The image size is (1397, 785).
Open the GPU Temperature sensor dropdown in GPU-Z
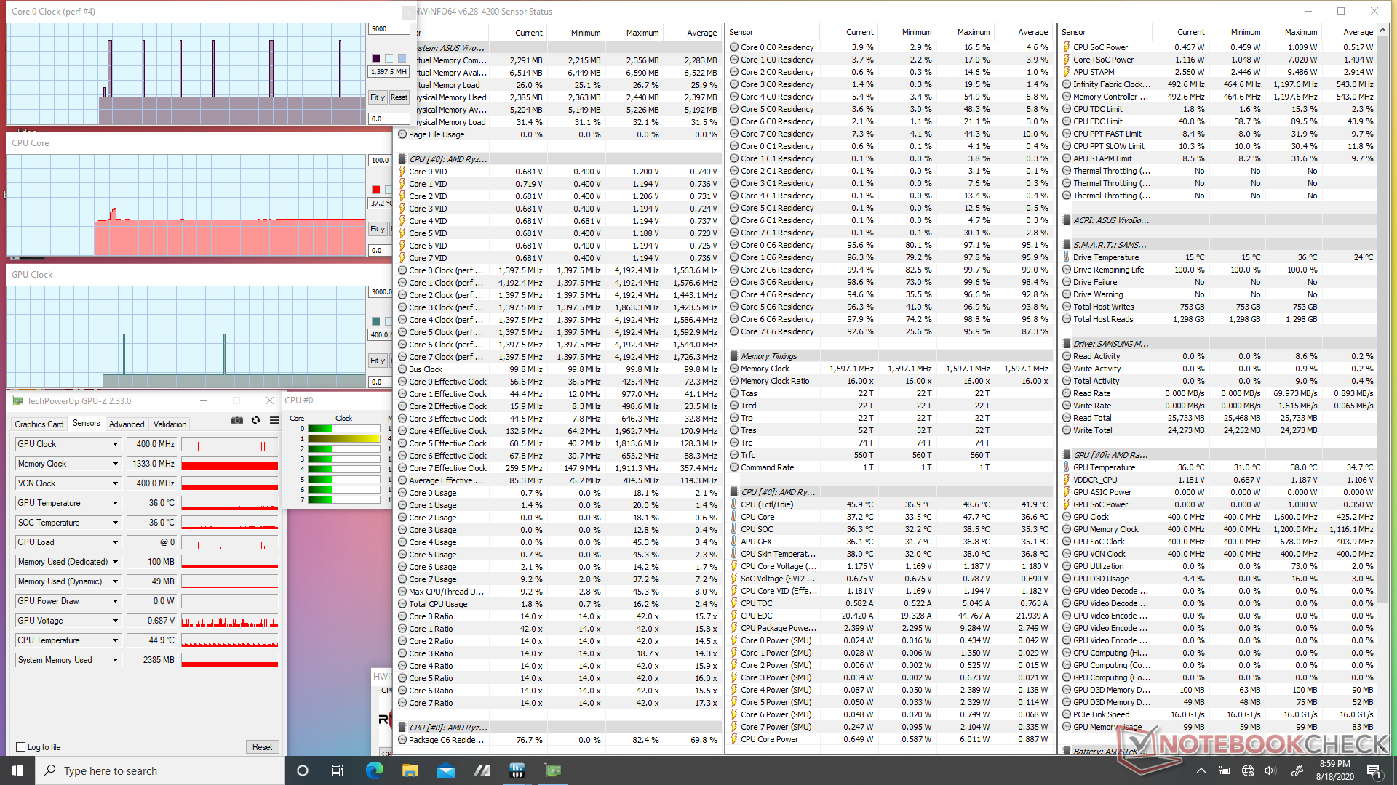[x=115, y=503]
